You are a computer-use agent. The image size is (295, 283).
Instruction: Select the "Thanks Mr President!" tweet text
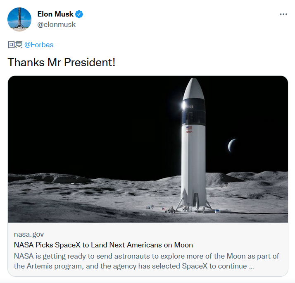click(x=62, y=62)
